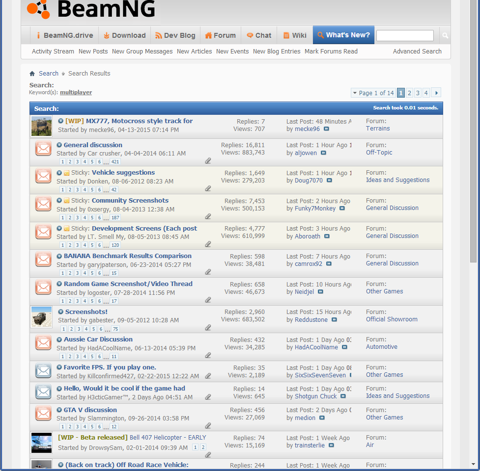Click Mark Forums Read

[331, 52]
